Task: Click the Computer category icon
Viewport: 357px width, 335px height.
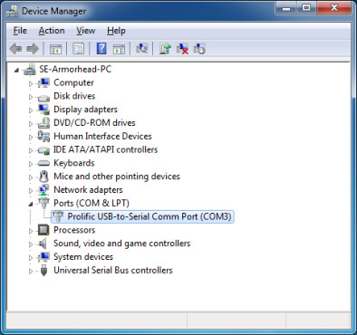Action: [x=43, y=82]
